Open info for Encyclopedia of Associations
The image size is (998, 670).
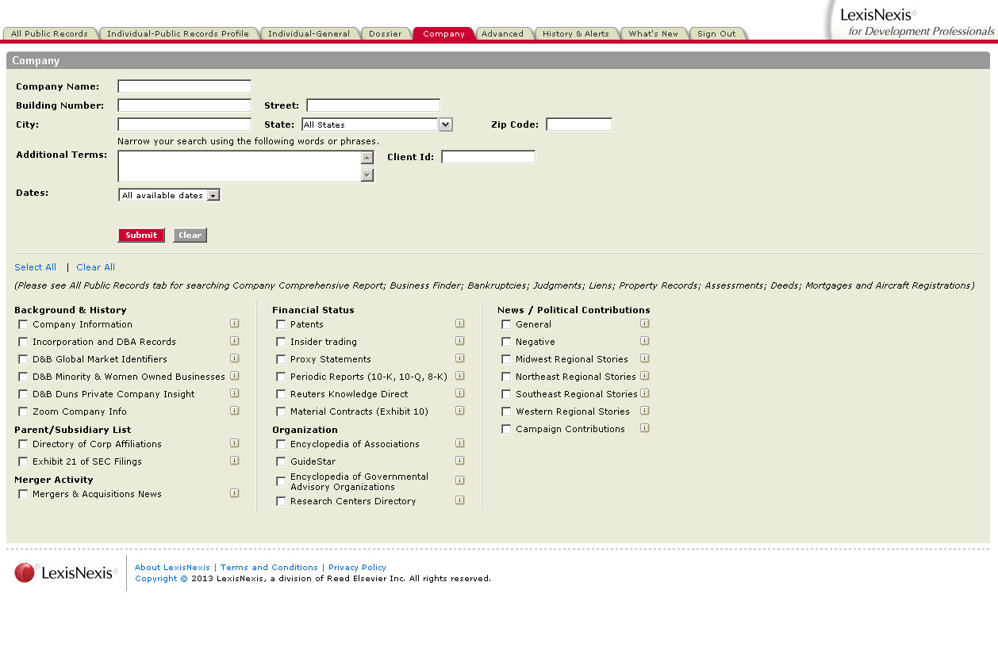pyautogui.click(x=460, y=443)
